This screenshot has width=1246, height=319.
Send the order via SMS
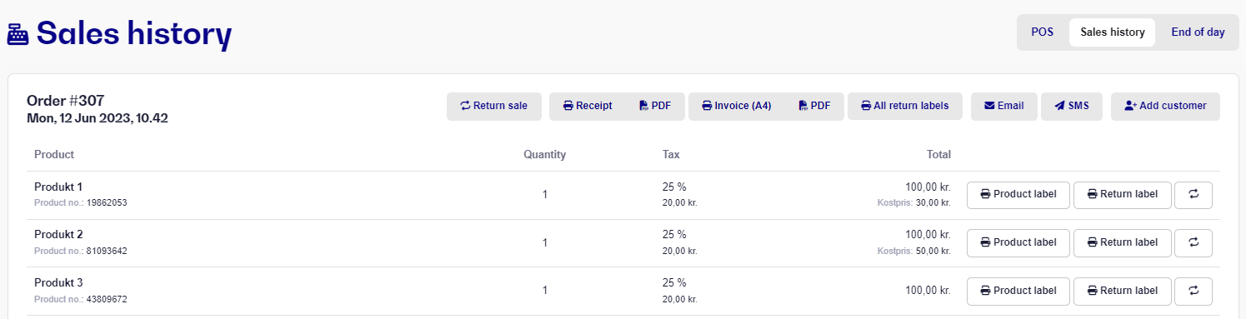coord(1071,106)
